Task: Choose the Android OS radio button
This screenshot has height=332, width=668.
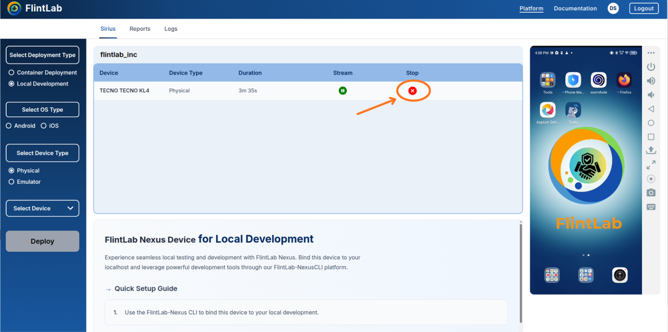Action: tap(9, 126)
